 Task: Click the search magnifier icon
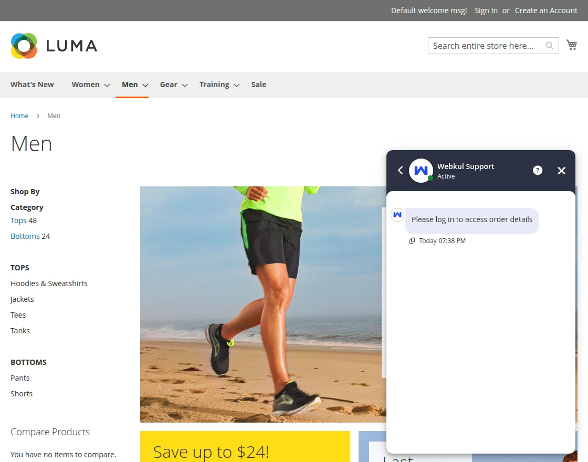point(549,46)
